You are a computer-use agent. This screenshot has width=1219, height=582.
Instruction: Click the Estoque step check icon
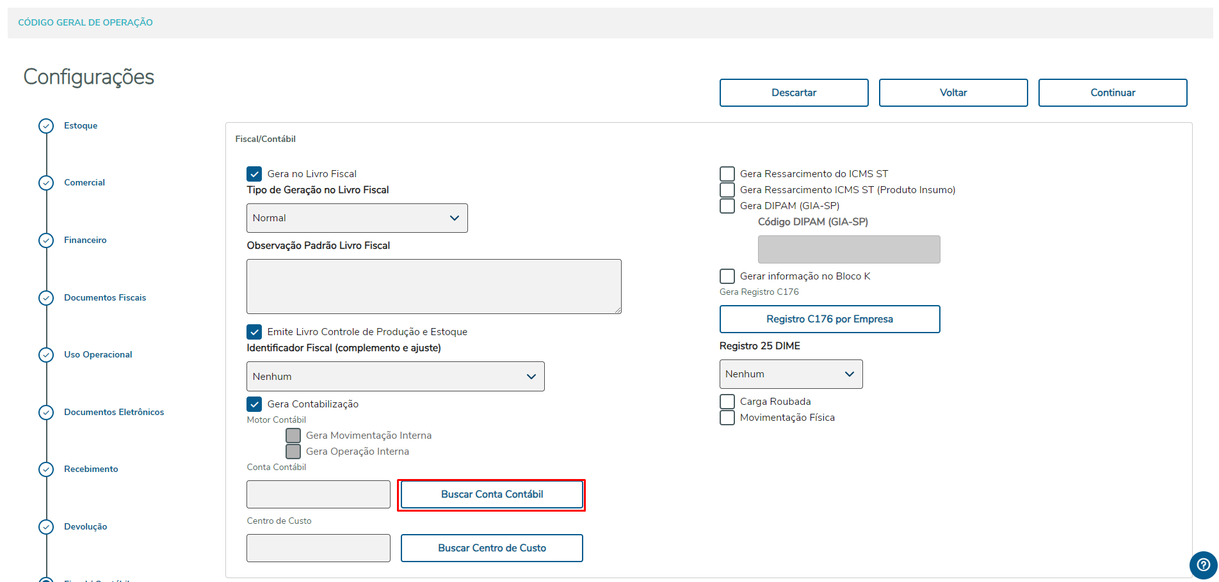[46, 126]
